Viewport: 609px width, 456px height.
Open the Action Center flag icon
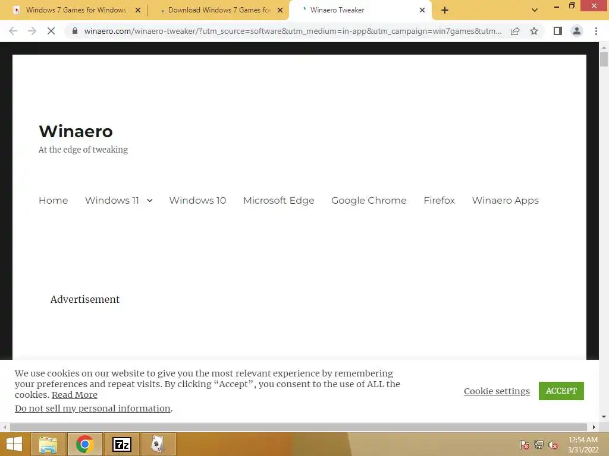[524, 445]
